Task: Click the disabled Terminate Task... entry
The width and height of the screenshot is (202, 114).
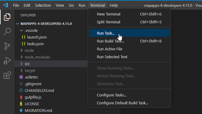Action: tap(129, 84)
